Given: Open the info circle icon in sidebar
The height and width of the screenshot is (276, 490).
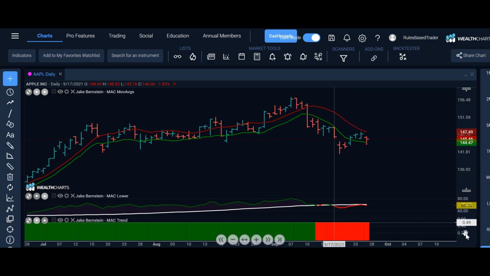Looking at the screenshot, I should pyautogui.click(x=10, y=240).
